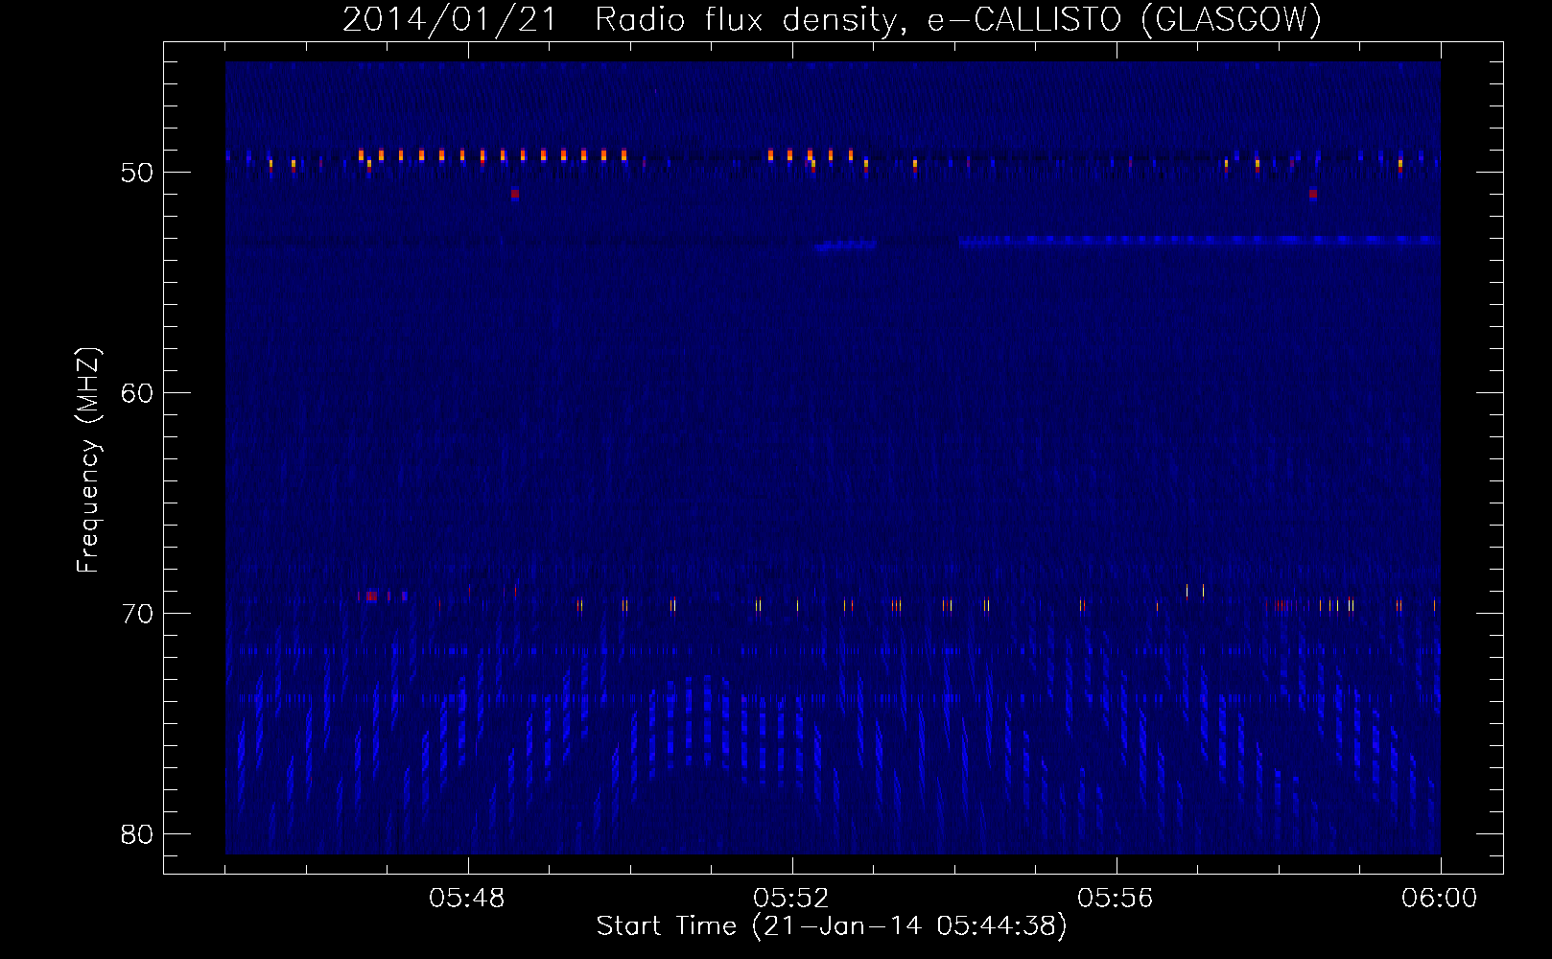Click the 80 MHz frequency tick label

[137, 834]
